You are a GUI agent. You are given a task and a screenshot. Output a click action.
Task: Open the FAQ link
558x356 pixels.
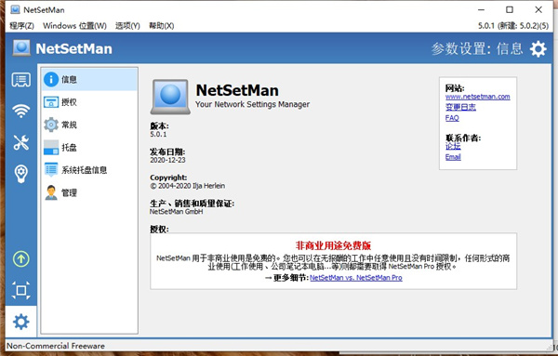[452, 118]
